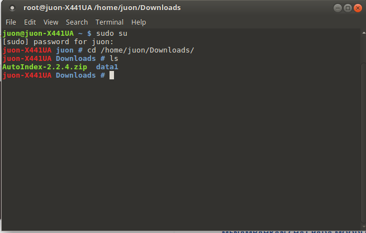Click the 'sudo su' command text

(x=112, y=34)
